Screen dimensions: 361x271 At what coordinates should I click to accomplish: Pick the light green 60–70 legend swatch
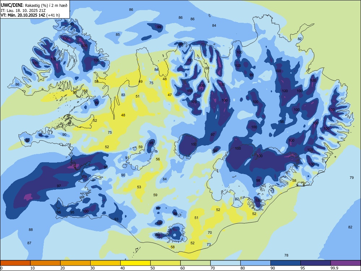pos(195,263)
